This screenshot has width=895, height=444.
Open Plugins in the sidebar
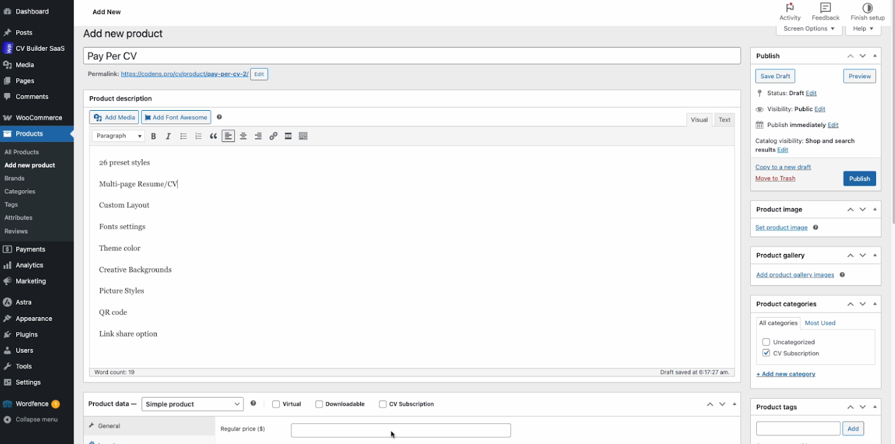click(x=26, y=334)
